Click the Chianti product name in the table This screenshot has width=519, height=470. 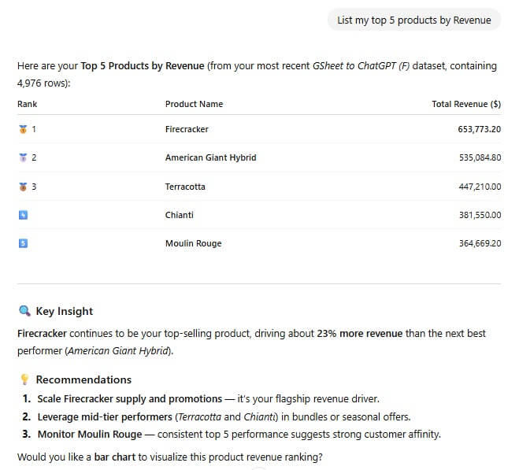tap(179, 215)
